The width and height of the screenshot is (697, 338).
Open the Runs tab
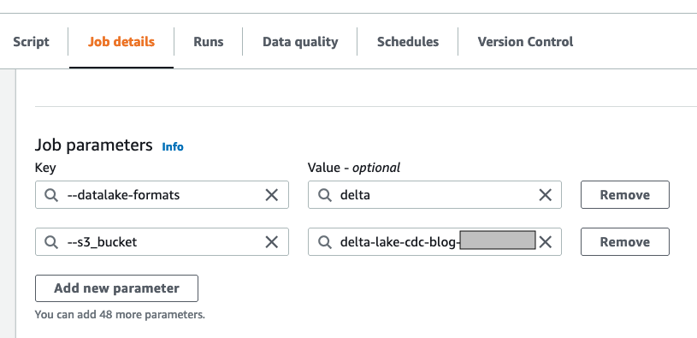(209, 42)
